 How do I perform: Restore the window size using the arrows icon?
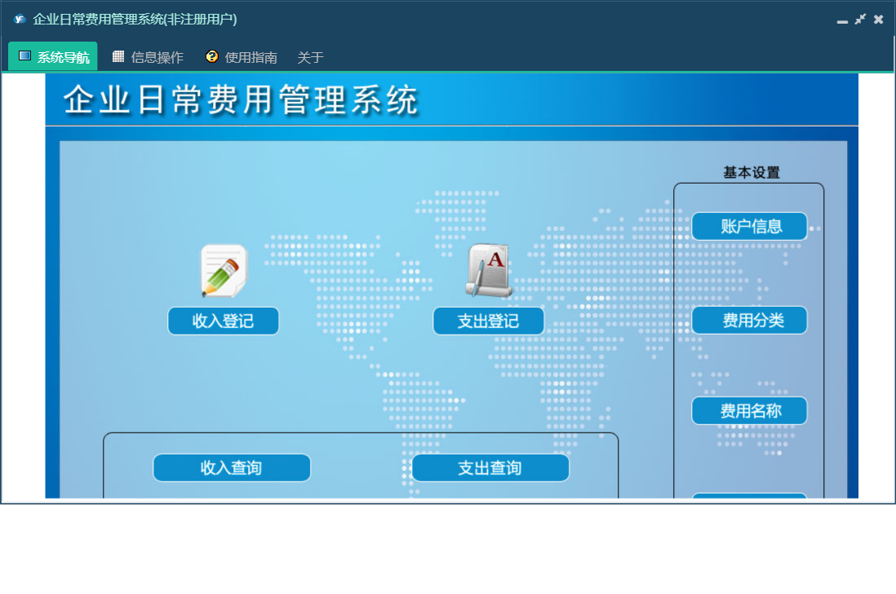click(x=860, y=19)
